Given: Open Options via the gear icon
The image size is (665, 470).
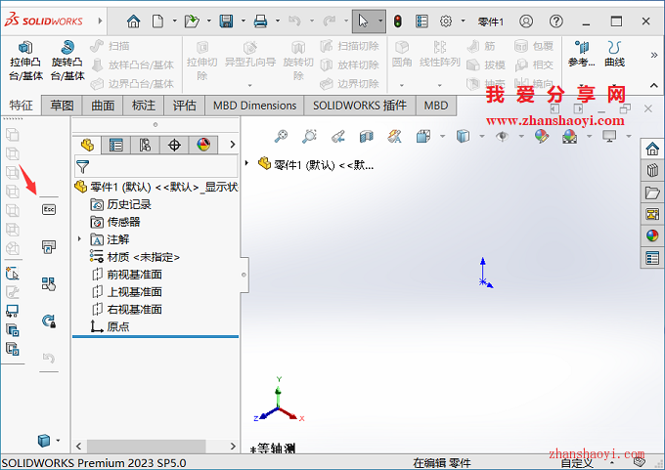Looking at the screenshot, I should click(446, 21).
